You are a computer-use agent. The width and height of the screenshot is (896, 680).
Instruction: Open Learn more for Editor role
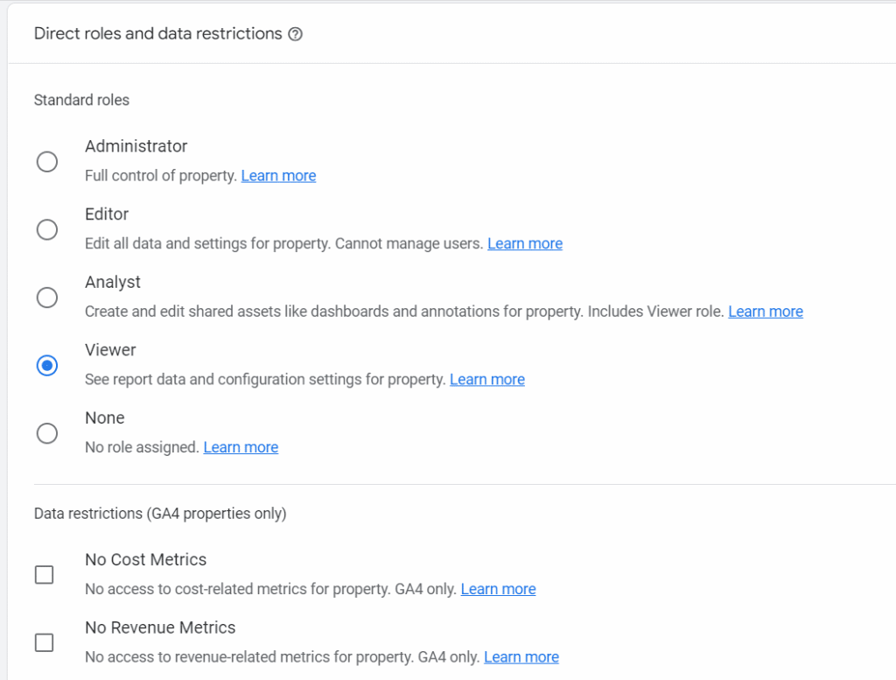525,243
